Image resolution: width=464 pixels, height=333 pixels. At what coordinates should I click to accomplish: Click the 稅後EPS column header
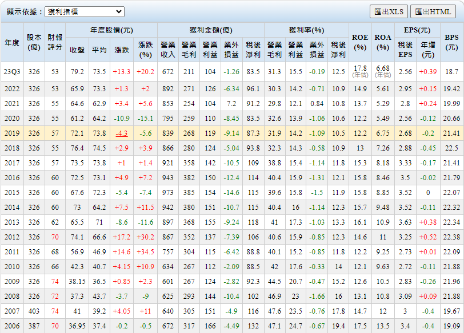[x=405, y=50]
